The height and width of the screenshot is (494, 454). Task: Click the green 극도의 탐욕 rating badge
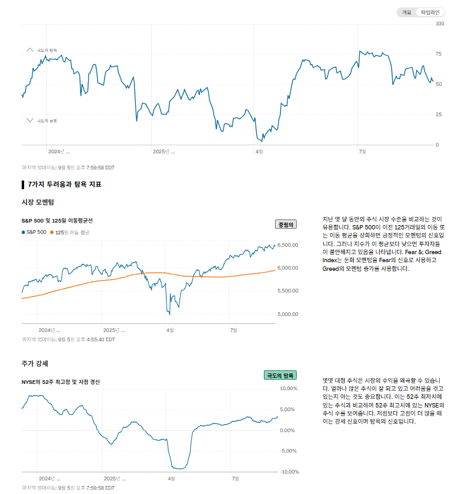click(x=281, y=375)
